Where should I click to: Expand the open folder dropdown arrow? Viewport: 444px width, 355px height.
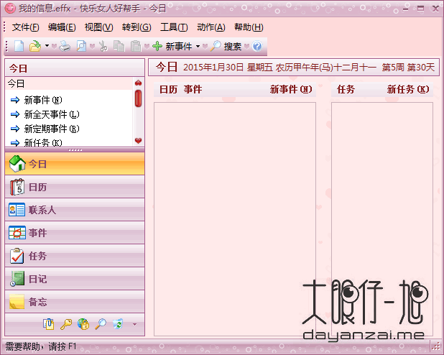click(x=47, y=46)
